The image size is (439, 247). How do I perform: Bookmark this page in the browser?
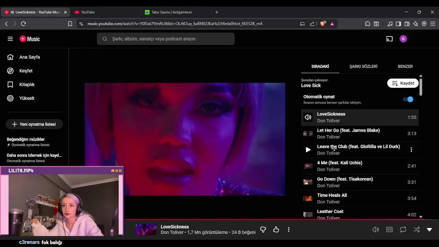click(70, 24)
